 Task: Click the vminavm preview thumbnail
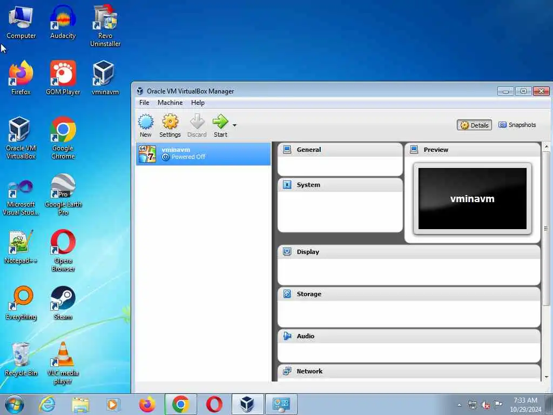tap(472, 199)
